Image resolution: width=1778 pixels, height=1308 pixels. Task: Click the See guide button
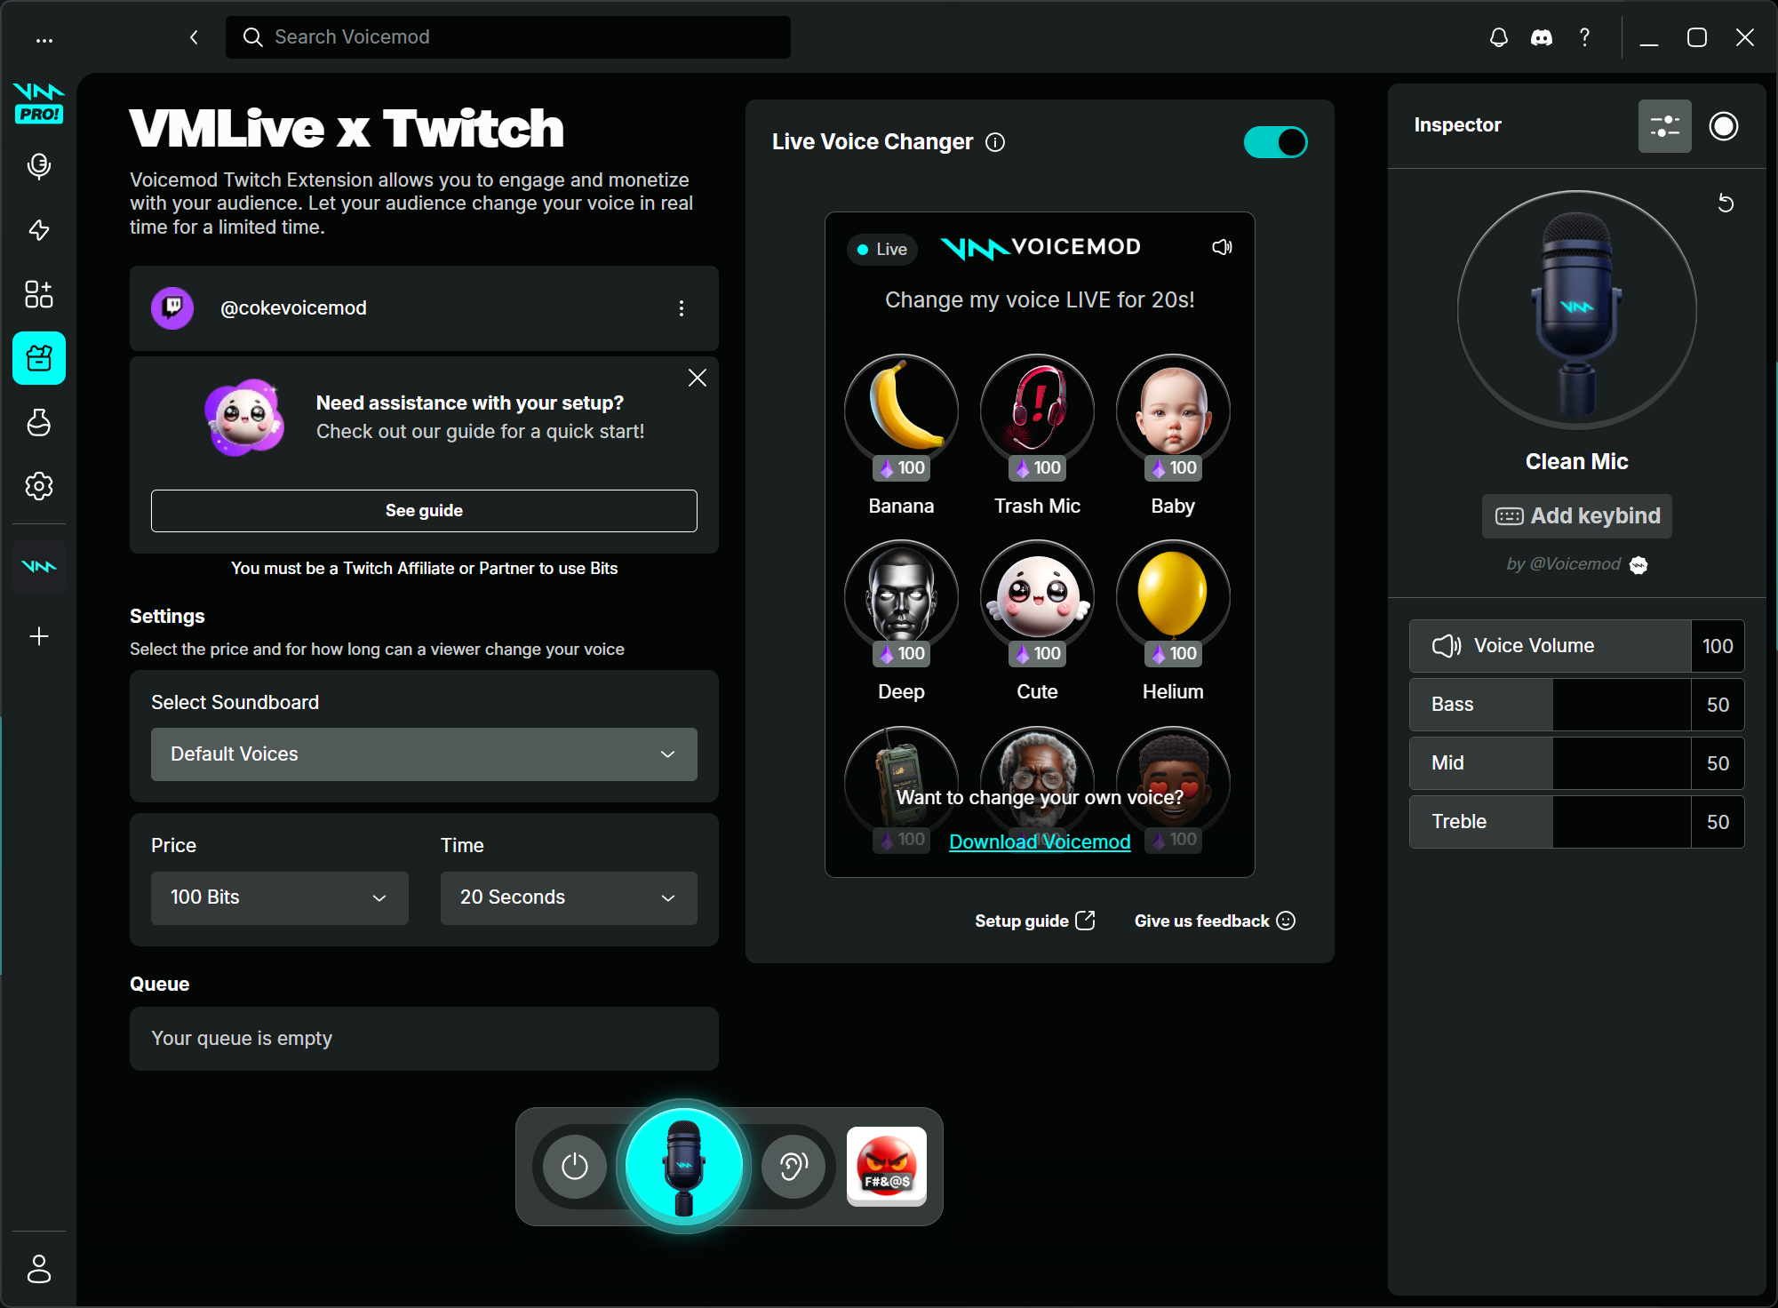424,511
